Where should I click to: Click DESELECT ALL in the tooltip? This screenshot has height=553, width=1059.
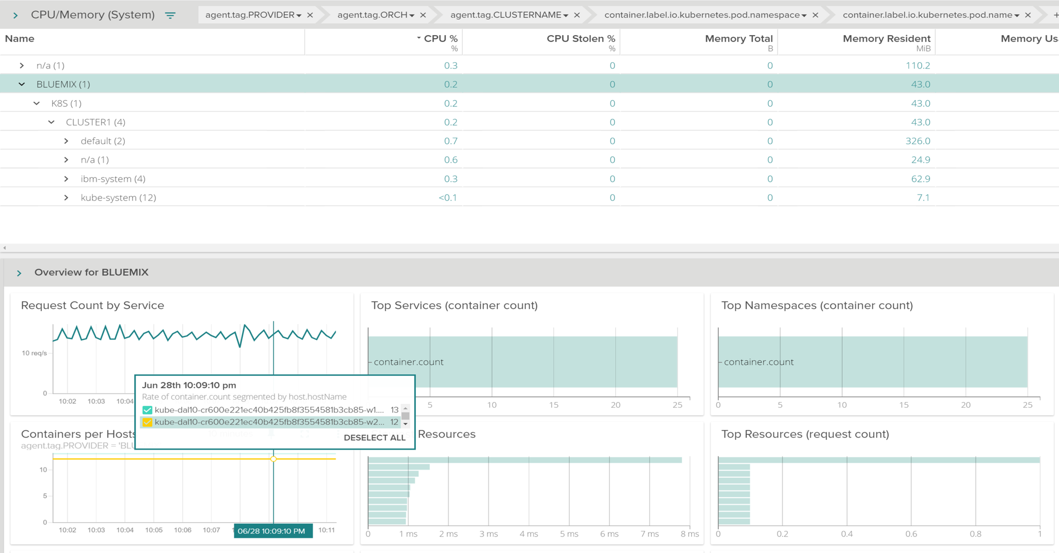(374, 438)
